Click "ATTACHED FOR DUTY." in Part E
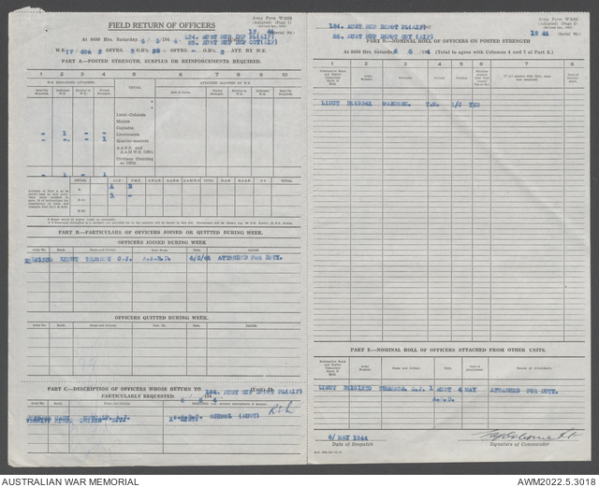Screen dimensions: 599x487 [x=524, y=391]
